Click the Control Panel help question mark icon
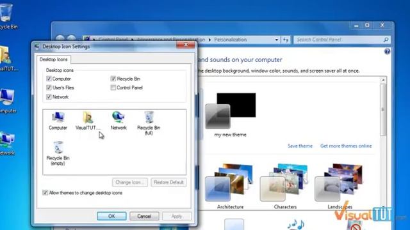 [387, 51]
